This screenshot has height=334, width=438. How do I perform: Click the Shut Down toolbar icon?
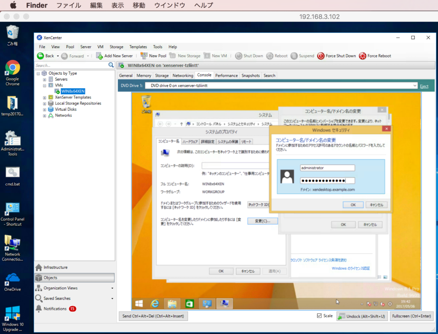pyautogui.click(x=239, y=56)
